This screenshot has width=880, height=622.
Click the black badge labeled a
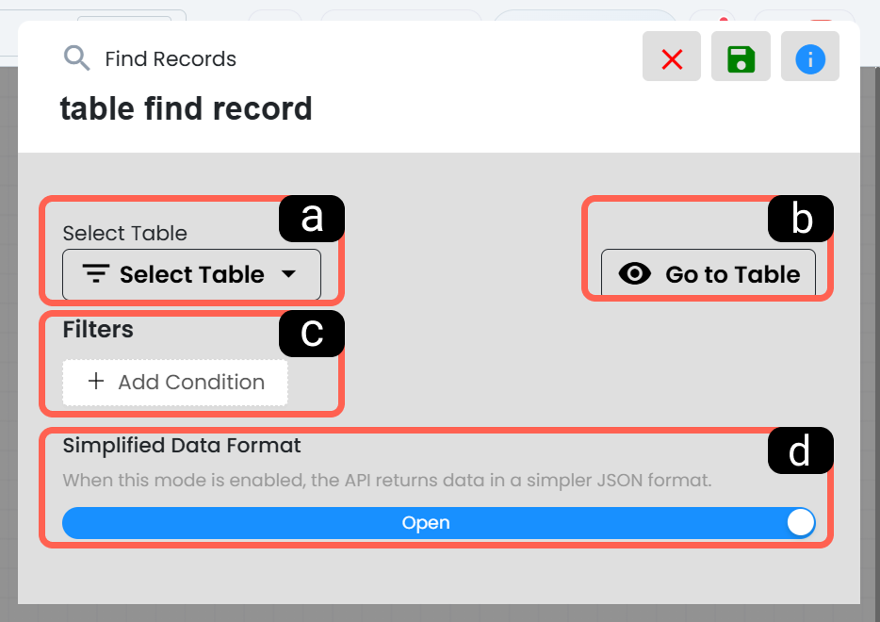click(312, 219)
